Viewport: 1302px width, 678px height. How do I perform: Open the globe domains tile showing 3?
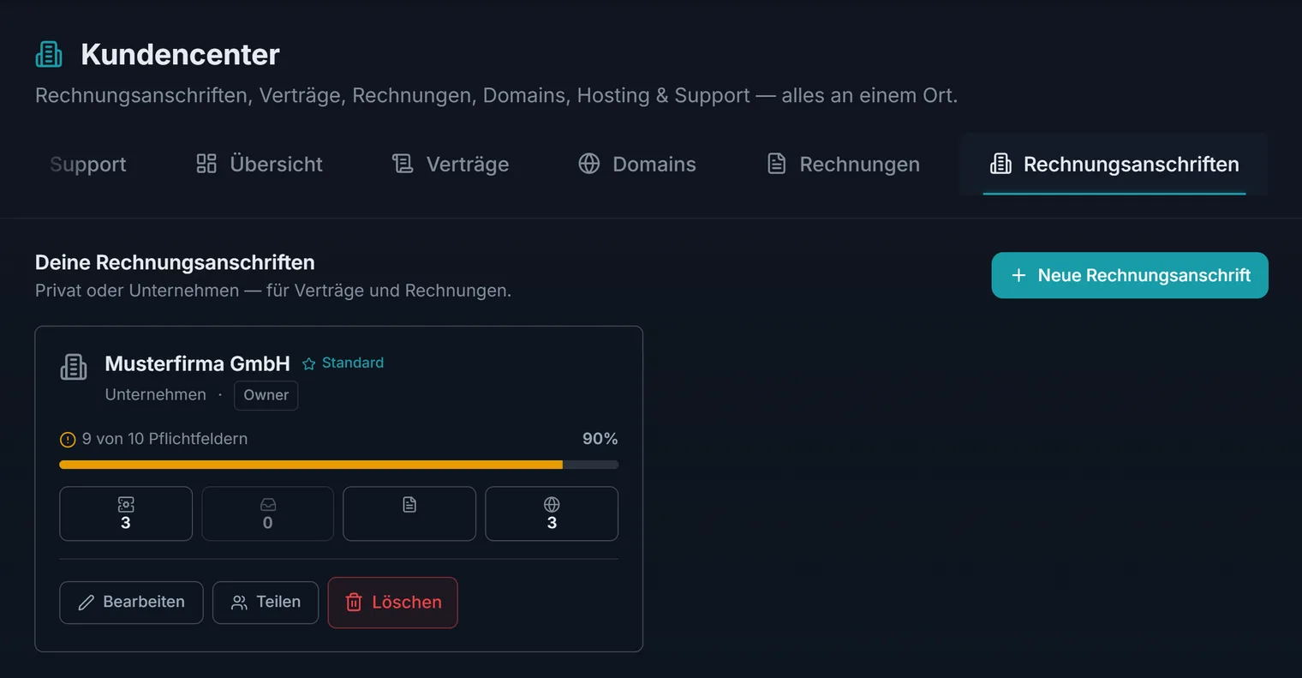point(552,513)
